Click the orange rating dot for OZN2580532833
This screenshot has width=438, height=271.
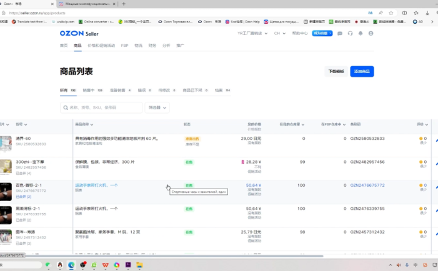tap(421, 139)
